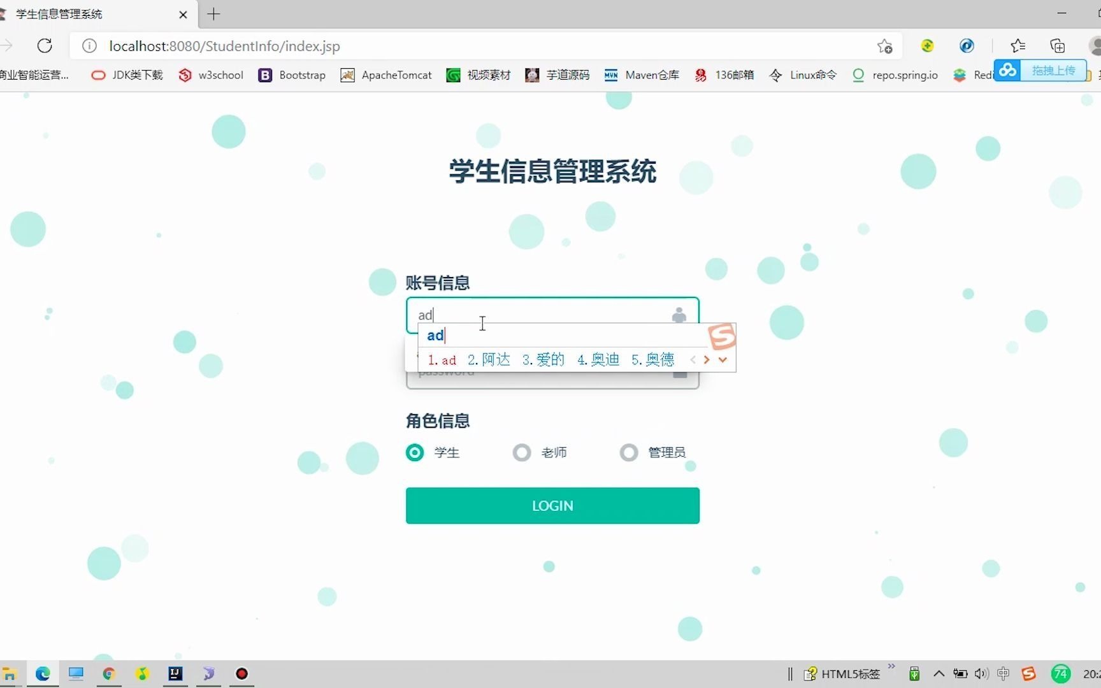1101x688 pixels.
Task: Click next-page arrow in IME candidate list
Action: 707,360
